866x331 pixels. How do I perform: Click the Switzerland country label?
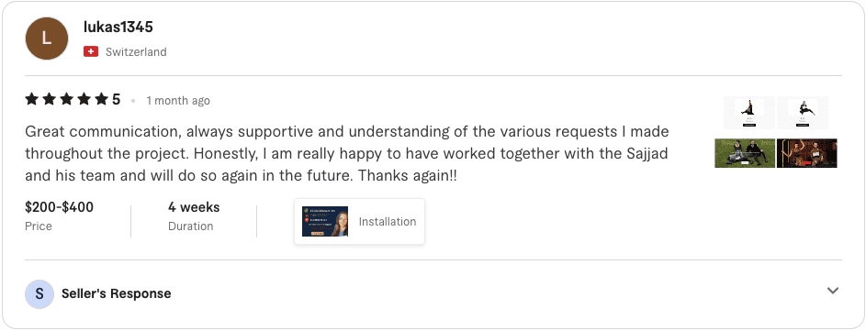136,52
